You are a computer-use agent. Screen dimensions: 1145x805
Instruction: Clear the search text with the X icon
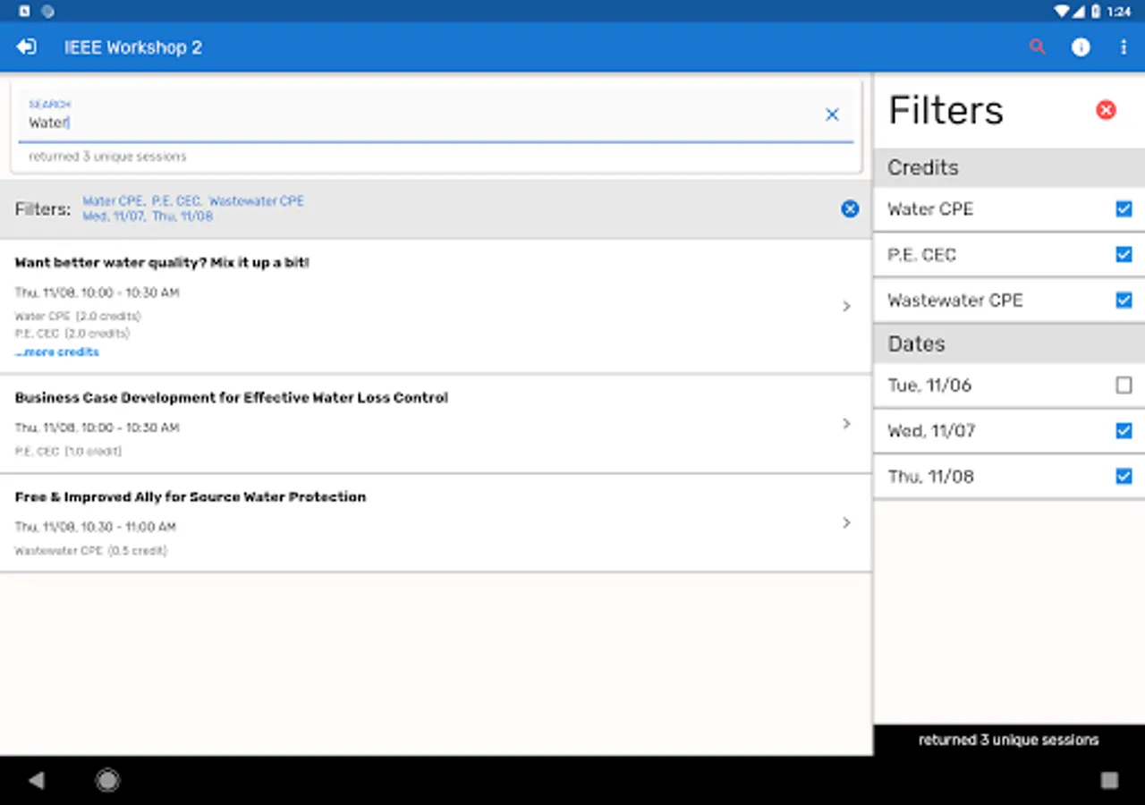tap(832, 114)
